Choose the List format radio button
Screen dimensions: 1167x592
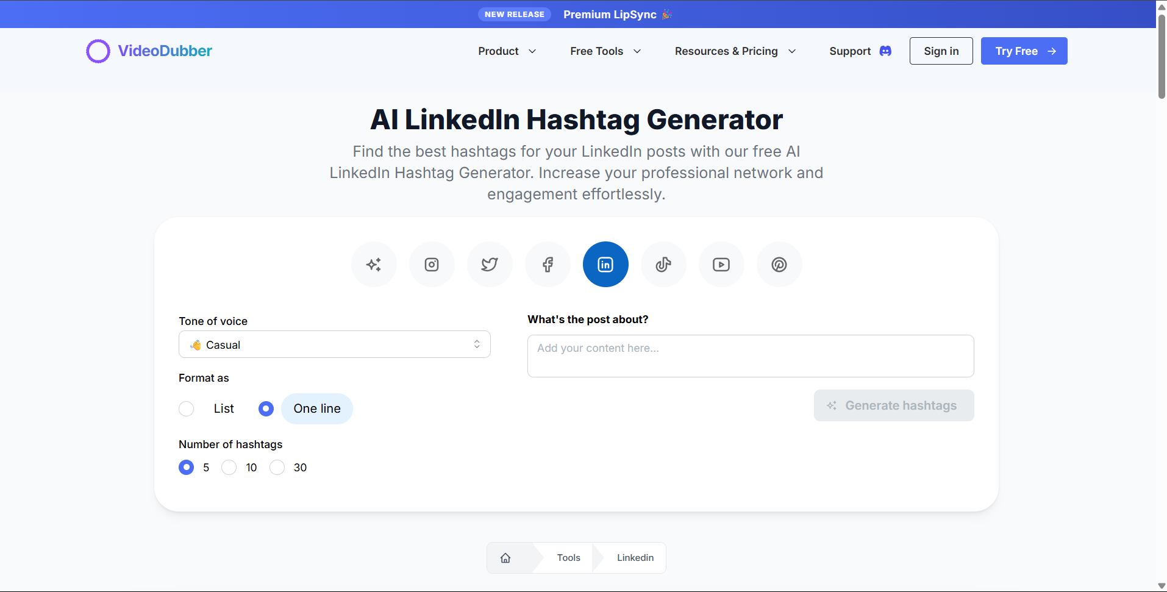[187, 408]
